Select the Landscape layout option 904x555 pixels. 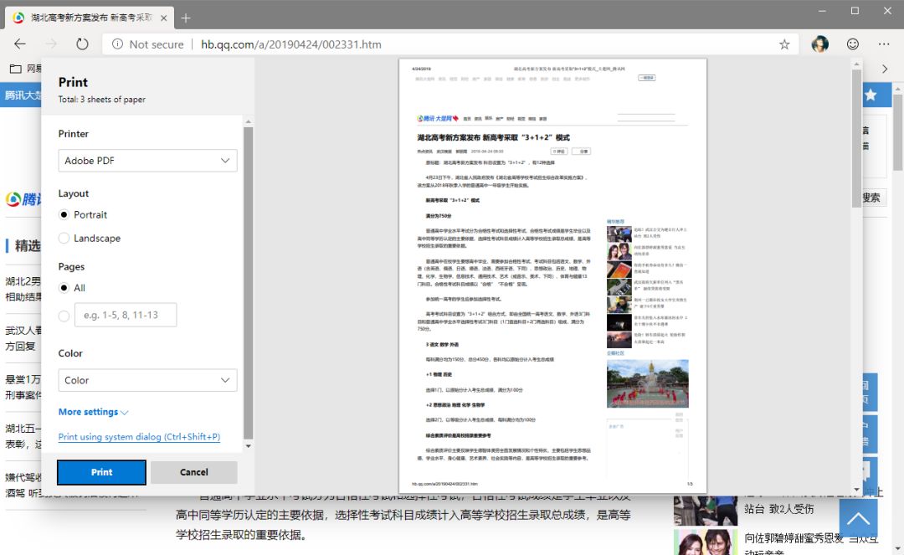pyautogui.click(x=64, y=239)
